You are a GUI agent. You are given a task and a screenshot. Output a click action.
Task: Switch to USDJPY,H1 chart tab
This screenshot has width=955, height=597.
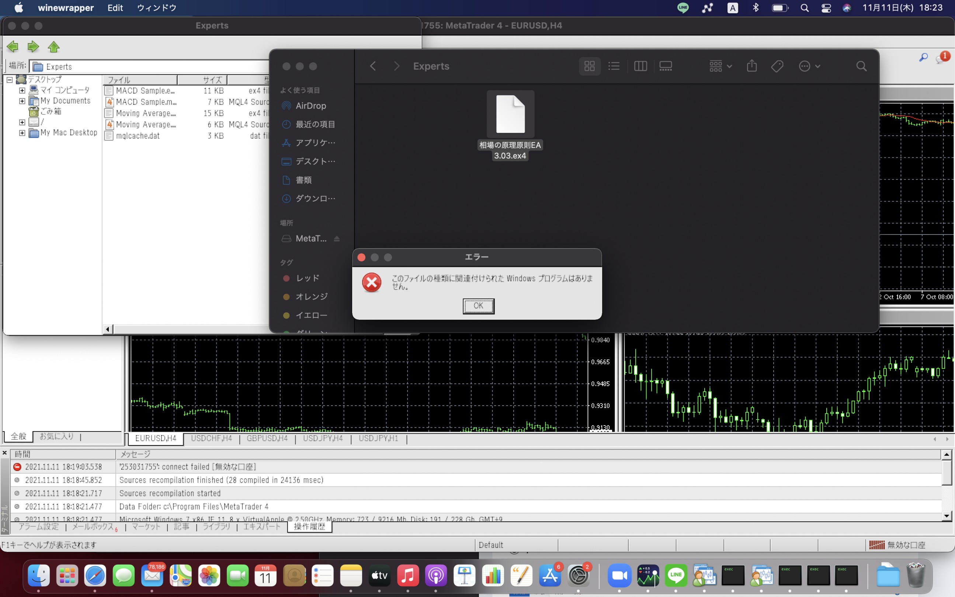(378, 438)
